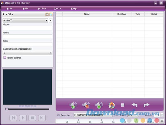Click the Name column header
166x125 pixels.
coord(87,14)
